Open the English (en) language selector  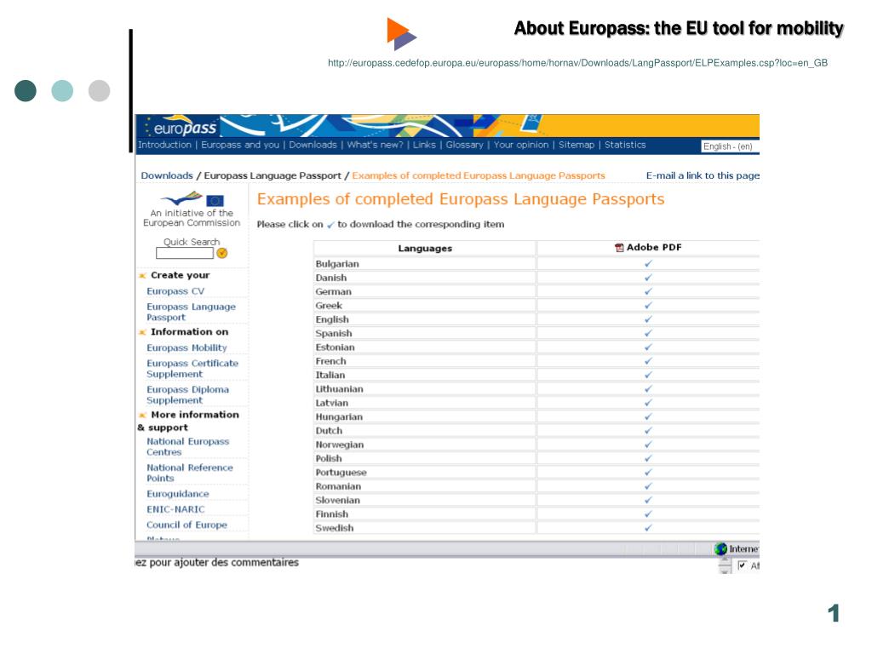(x=729, y=146)
